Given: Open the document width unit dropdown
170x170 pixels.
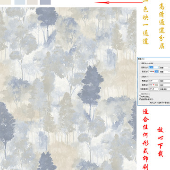Looking at the screenshot, I should pyautogui.click(x=165, y=81).
